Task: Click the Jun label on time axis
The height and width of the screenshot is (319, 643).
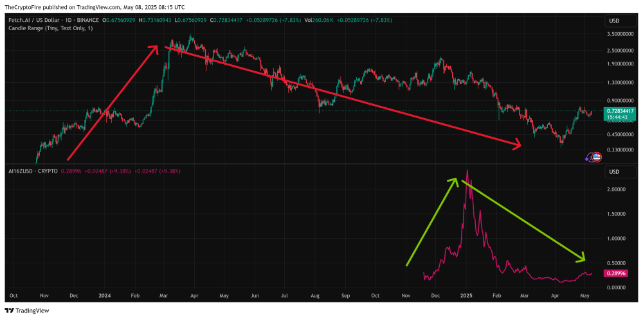Action: coord(254,295)
